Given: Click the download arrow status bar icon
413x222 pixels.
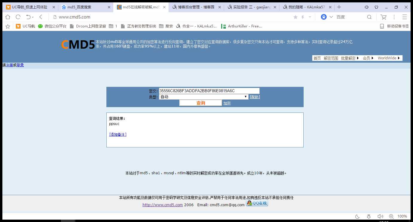Looking at the screenshot, I should coord(369,216).
